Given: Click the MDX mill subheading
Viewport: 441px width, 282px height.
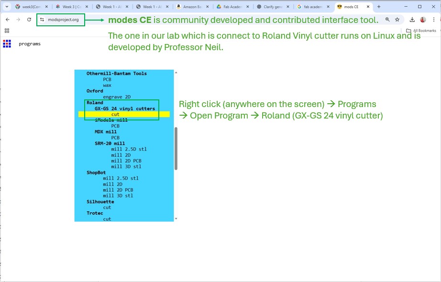Looking at the screenshot, I should point(106,132).
